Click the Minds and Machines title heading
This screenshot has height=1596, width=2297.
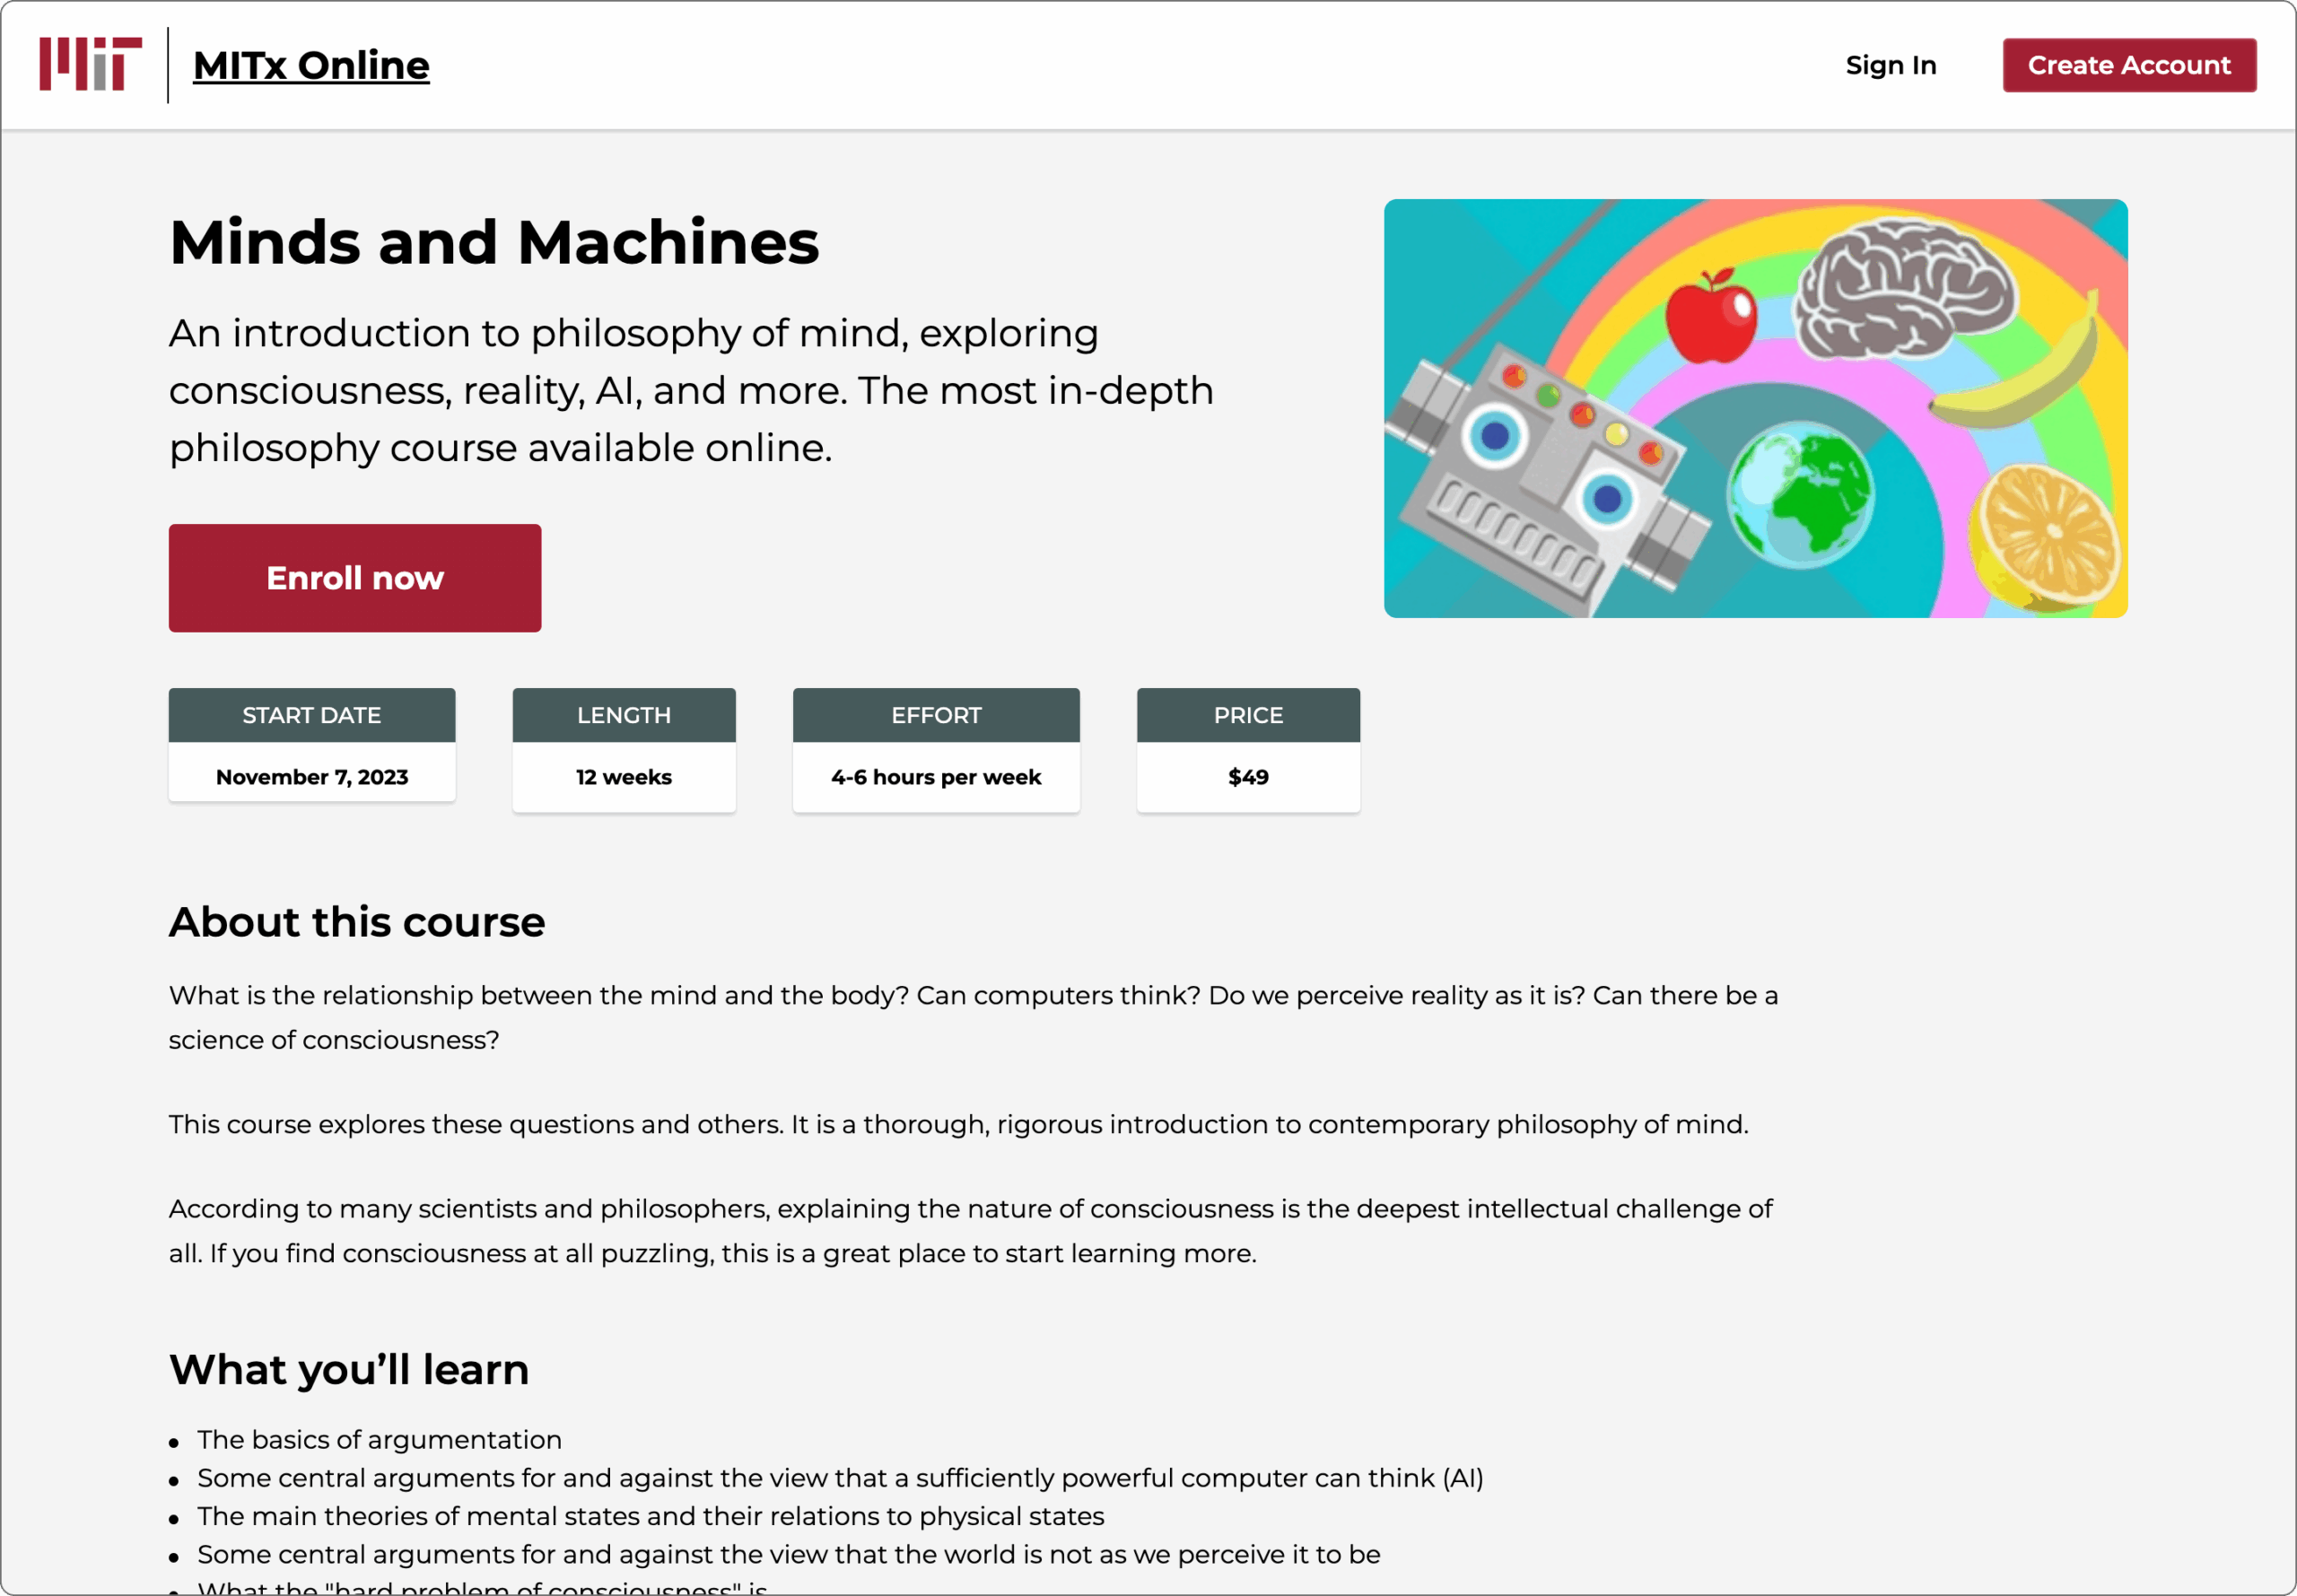[494, 242]
